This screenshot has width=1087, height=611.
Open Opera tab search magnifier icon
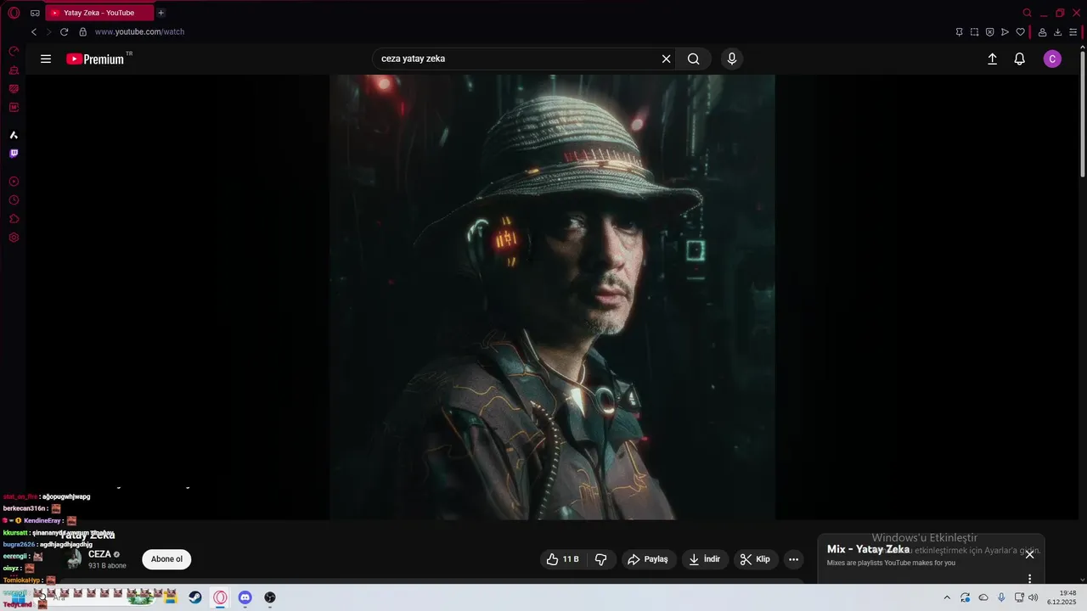[x=1028, y=13]
